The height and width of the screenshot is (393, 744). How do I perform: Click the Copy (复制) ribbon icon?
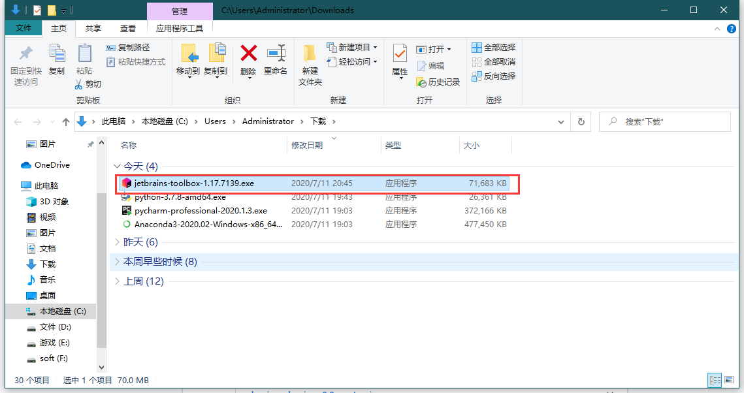click(x=57, y=54)
